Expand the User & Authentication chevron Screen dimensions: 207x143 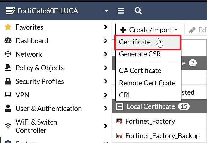pos(106,108)
